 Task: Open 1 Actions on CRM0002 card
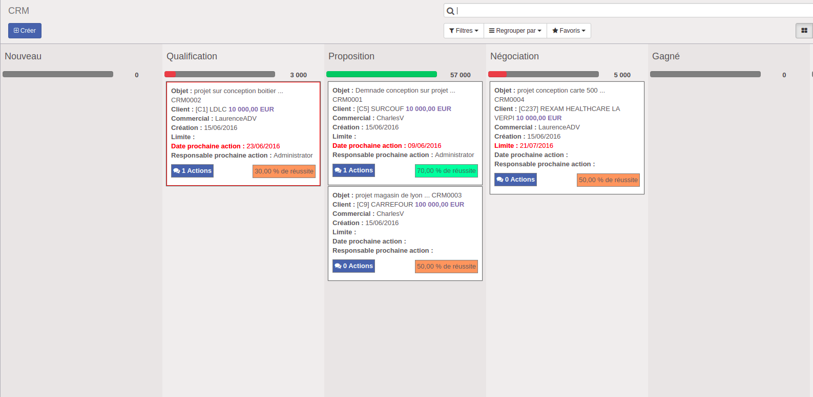192,171
